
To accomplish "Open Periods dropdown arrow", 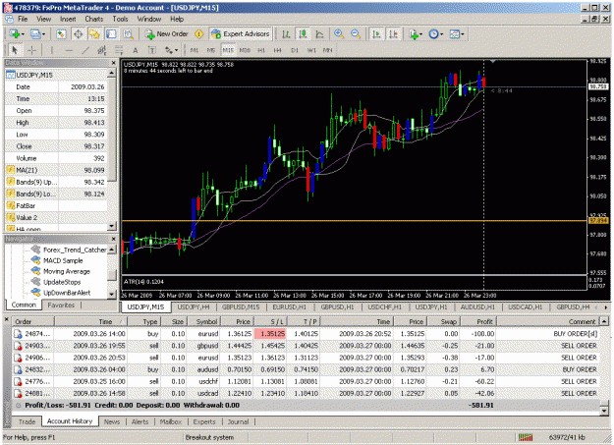I will tap(442, 34).
